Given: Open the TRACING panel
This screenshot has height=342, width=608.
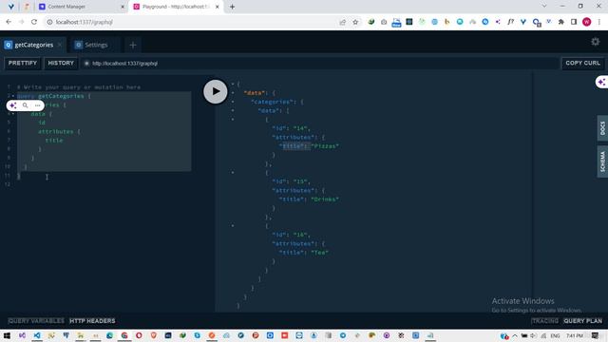Looking at the screenshot, I should pos(544,321).
